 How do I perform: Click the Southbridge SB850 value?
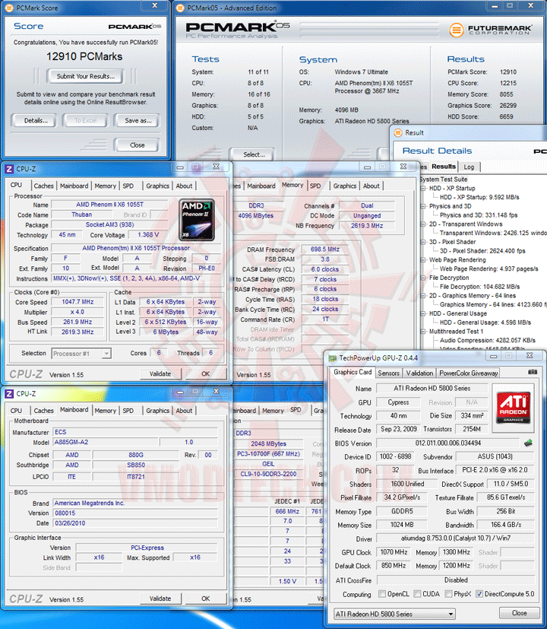(136, 465)
